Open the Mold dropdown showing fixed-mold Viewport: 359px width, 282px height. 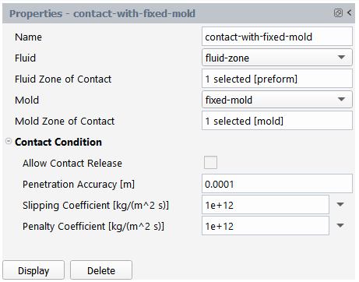tap(277, 100)
